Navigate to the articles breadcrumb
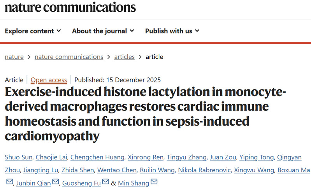This screenshot has width=311, height=189. coord(124,57)
